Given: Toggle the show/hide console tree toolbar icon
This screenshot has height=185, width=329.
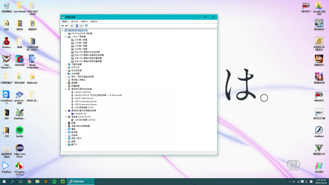Looking at the screenshot, I should 72,26.
